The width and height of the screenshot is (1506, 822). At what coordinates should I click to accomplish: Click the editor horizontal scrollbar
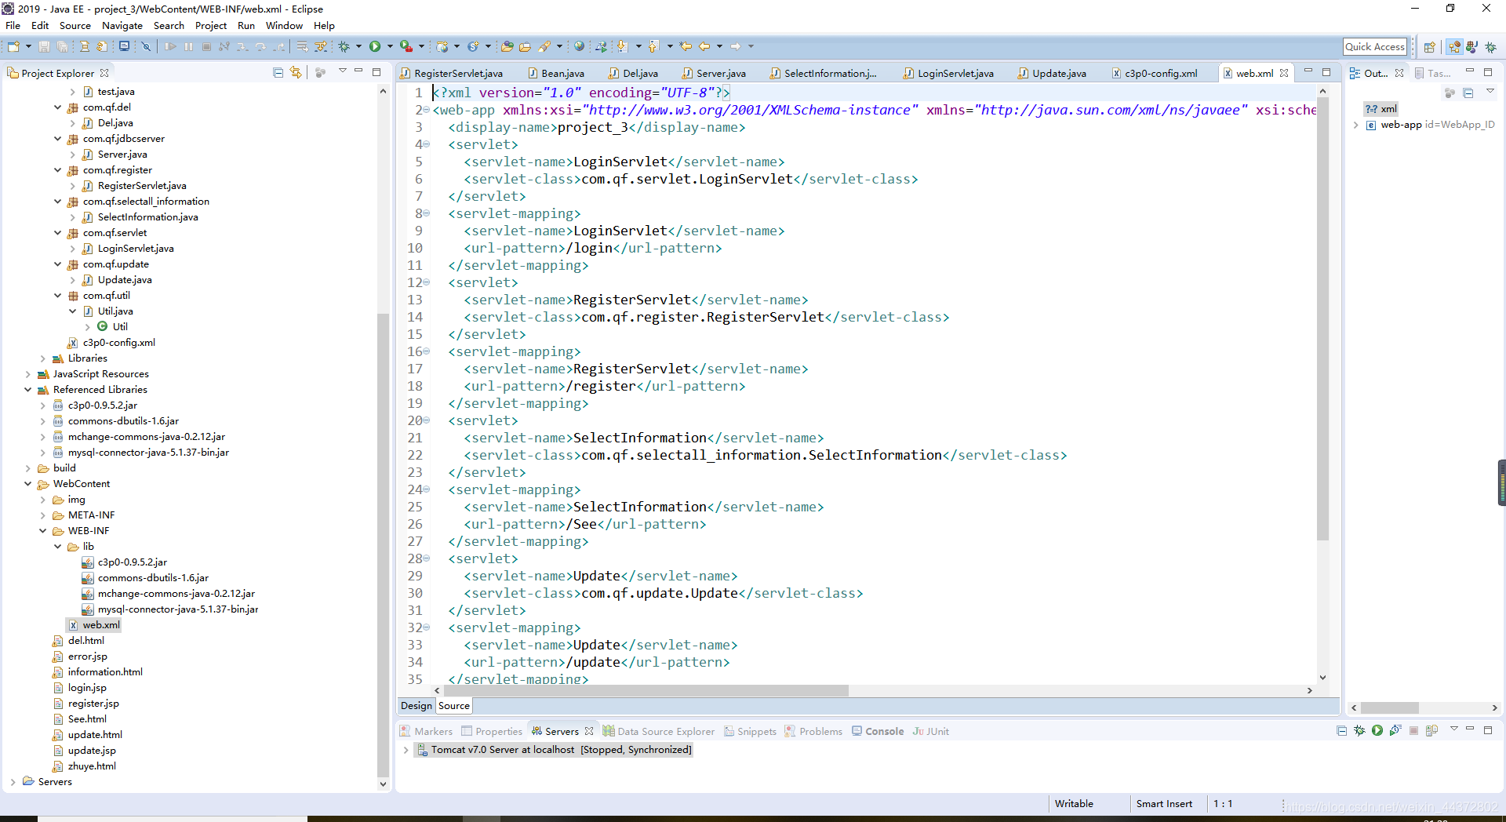(x=646, y=691)
